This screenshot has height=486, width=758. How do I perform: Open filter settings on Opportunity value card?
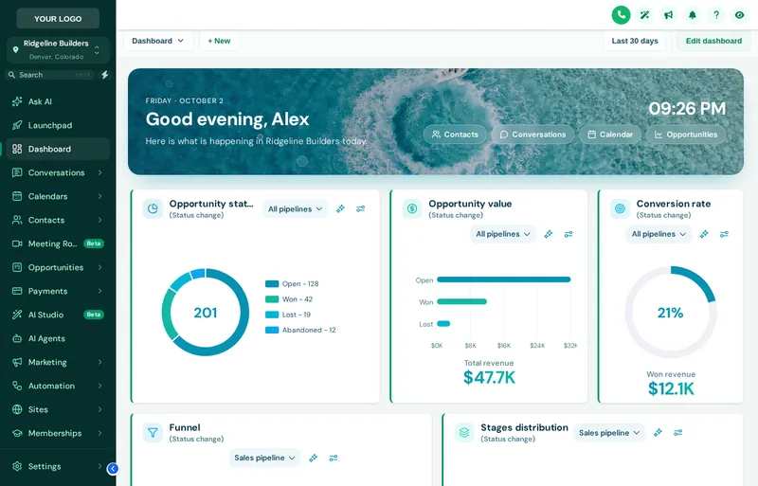click(568, 234)
